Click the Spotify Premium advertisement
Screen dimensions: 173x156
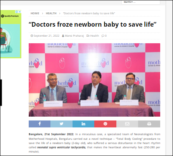point(11,34)
